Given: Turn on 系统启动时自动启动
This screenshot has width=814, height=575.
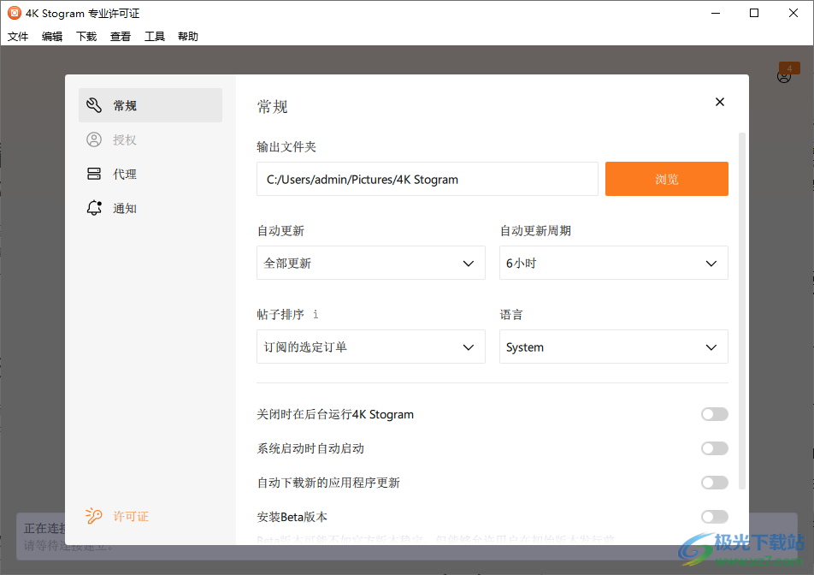Looking at the screenshot, I should pyautogui.click(x=714, y=448).
